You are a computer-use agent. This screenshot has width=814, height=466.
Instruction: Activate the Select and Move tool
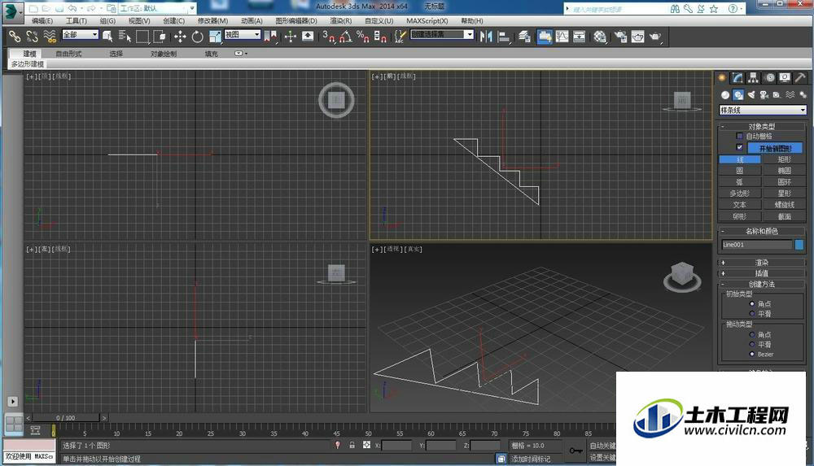click(180, 37)
